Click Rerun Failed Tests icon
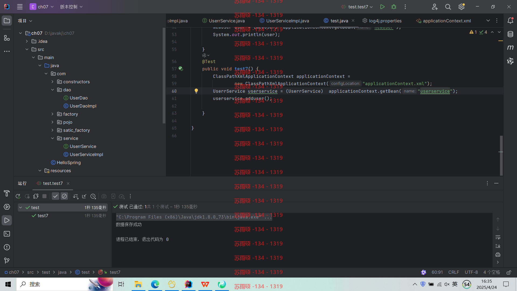The width and height of the screenshot is (517, 291). (27, 196)
